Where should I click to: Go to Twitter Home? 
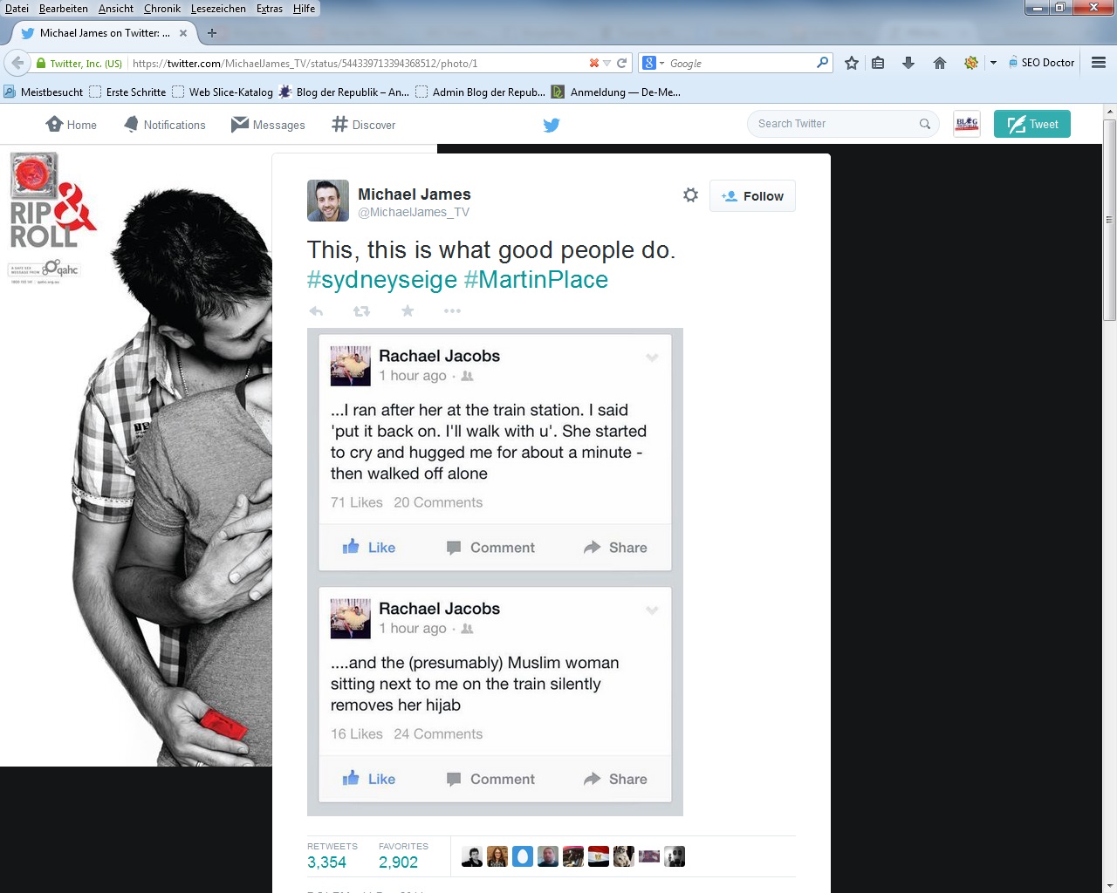(72, 125)
